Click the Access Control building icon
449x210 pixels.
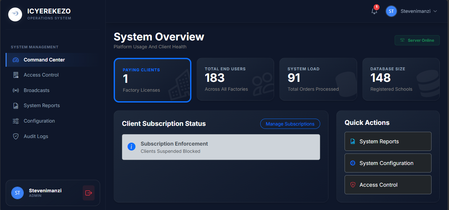click(16, 75)
